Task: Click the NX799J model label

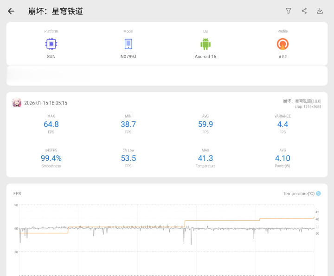Action: click(x=128, y=57)
